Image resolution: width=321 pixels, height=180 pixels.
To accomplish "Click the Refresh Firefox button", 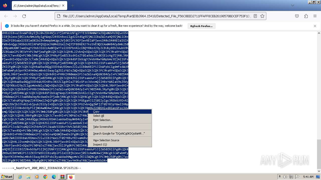I will 201,26.
